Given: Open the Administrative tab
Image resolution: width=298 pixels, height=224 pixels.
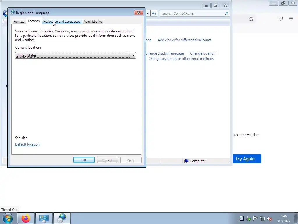Looking at the screenshot, I should 93,22.
